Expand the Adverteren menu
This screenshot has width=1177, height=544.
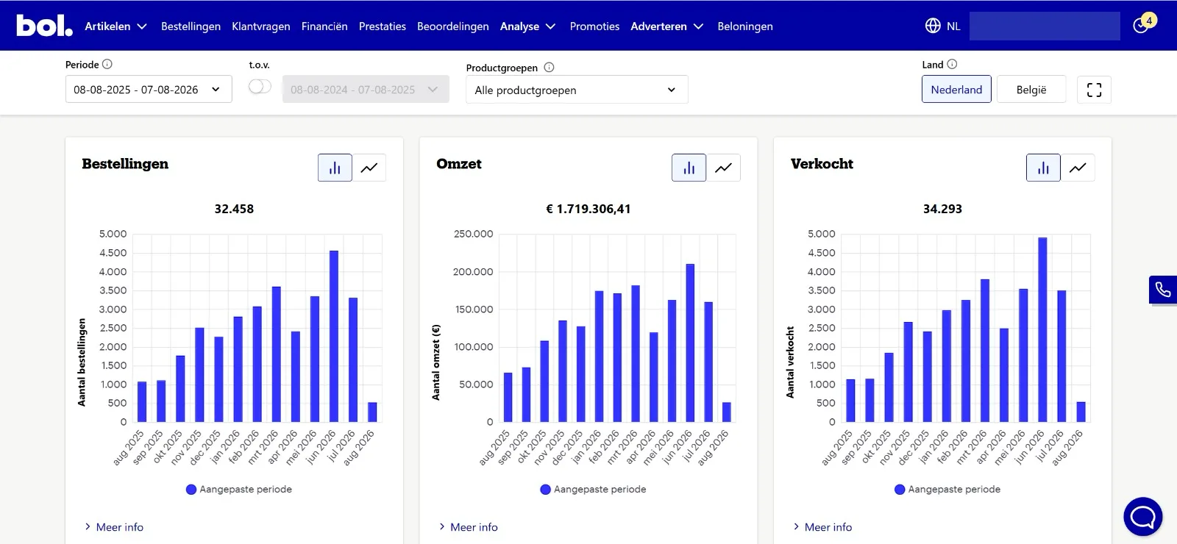(x=667, y=26)
